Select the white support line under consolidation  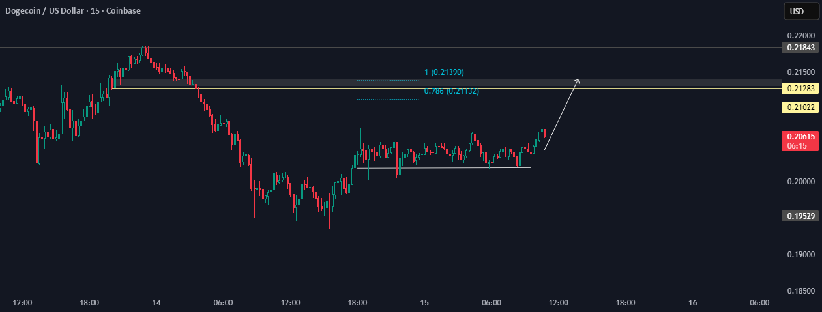(x=443, y=168)
